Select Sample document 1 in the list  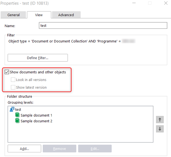(36, 115)
